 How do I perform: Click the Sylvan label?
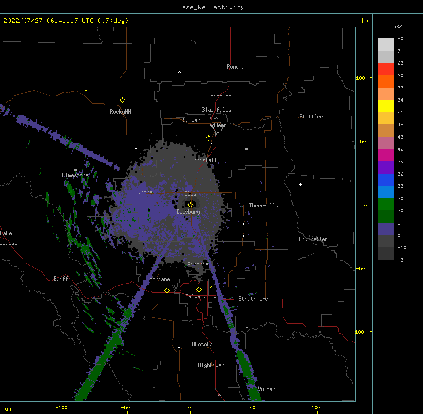coord(191,120)
